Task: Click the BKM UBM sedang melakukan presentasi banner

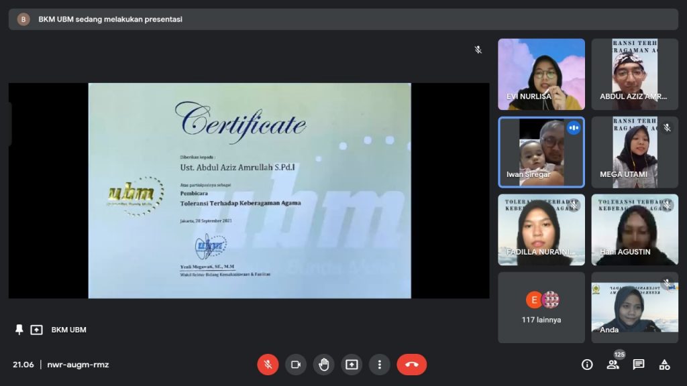Action: pos(343,19)
